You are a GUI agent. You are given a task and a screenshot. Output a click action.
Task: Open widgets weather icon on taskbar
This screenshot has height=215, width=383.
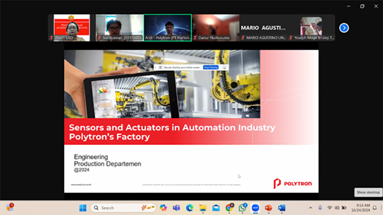click(x=10, y=207)
